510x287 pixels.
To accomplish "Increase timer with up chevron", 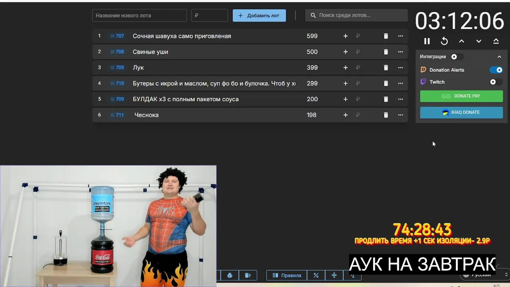I will 461,41.
